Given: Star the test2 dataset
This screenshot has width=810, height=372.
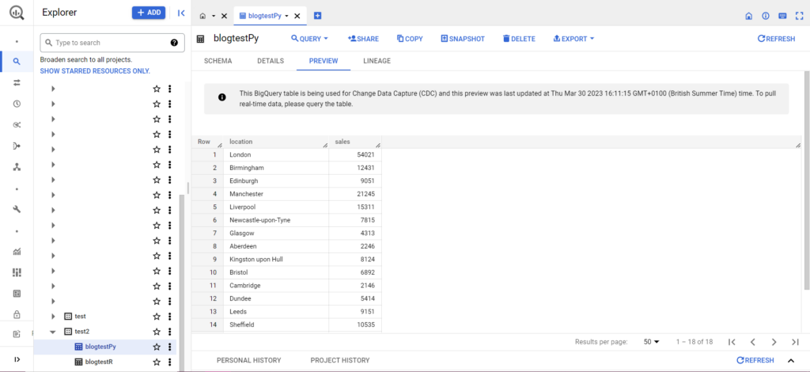Looking at the screenshot, I should click(x=157, y=332).
